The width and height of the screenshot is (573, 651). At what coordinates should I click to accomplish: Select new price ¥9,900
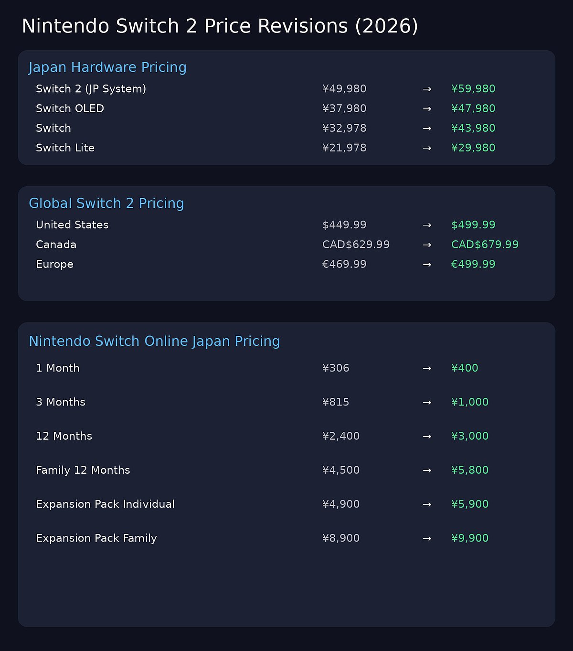tap(470, 538)
